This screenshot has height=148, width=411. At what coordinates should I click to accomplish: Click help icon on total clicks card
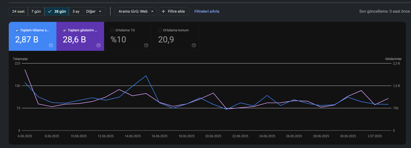click(51, 45)
